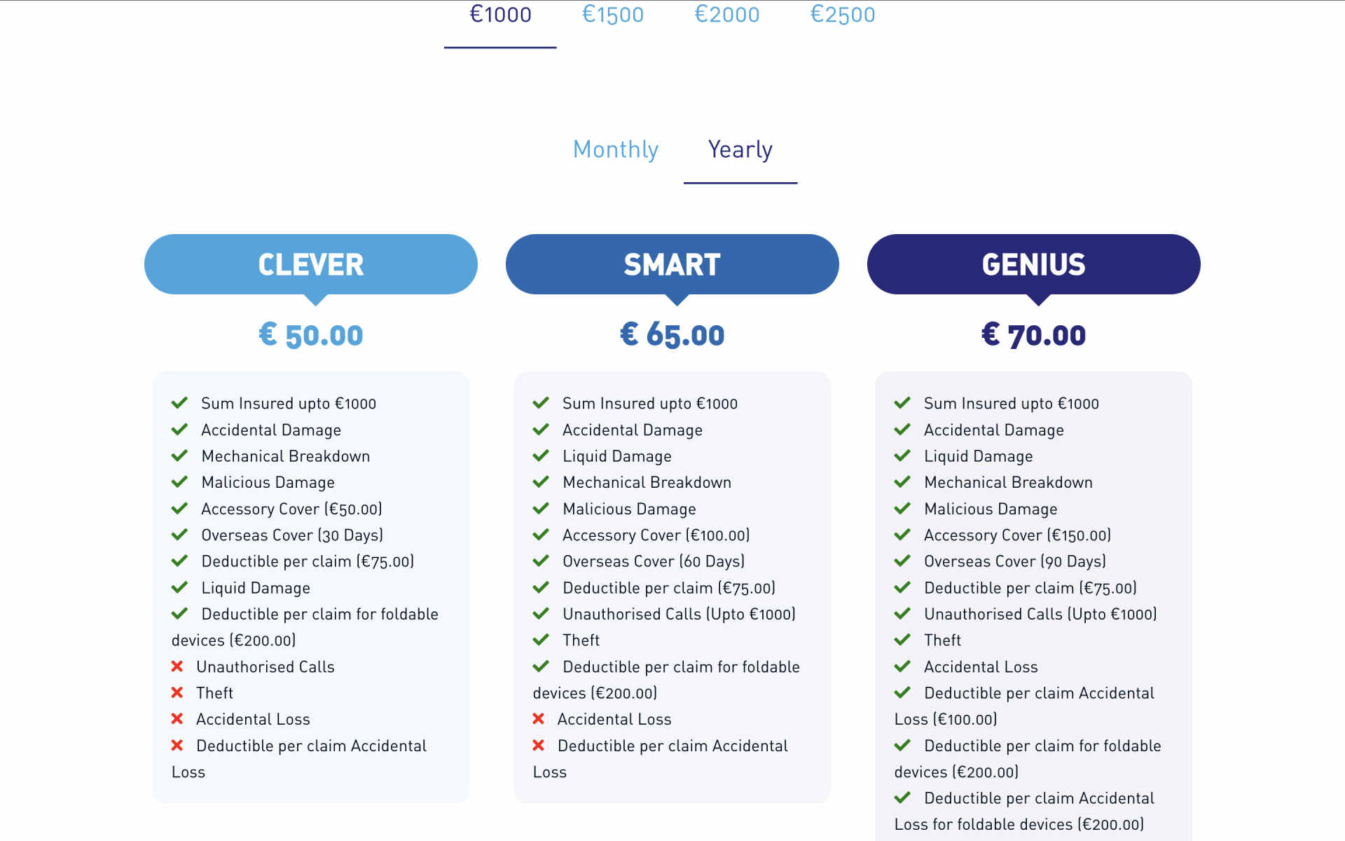This screenshot has height=841, width=1345.
Task: Click Clever Accessory Cover (€50.00) item
Action: (291, 509)
